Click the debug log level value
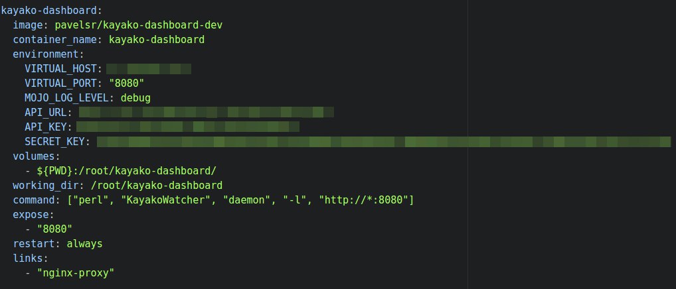Image resolution: width=676 pixels, height=289 pixels. [x=135, y=98]
